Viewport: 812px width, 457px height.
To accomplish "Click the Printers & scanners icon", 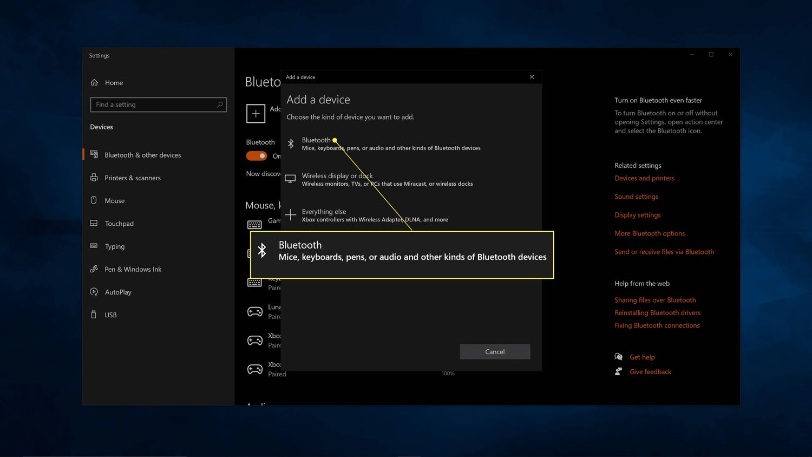I will pos(94,178).
